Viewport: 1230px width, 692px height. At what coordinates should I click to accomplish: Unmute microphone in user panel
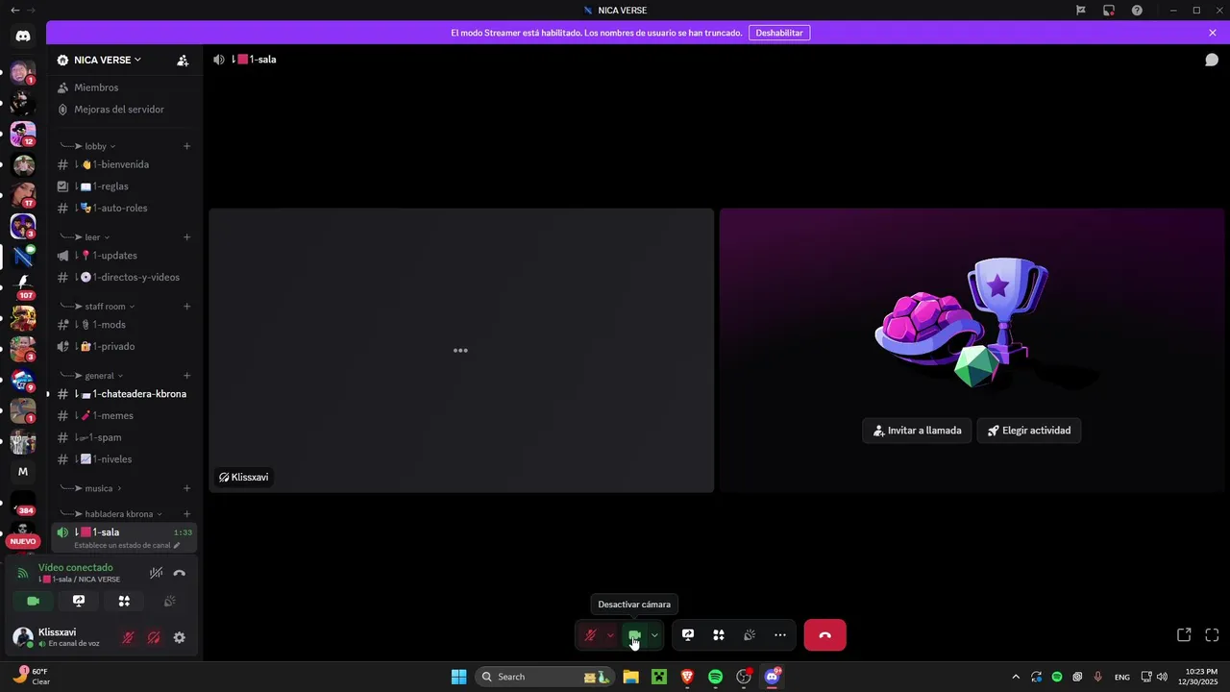128,637
